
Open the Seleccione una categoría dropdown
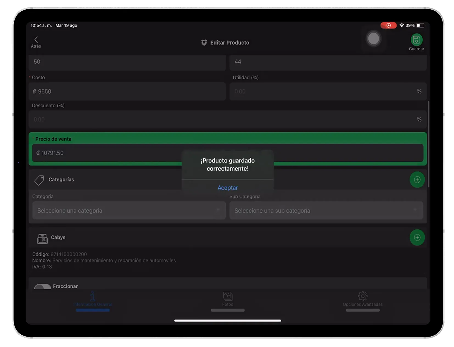(129, 211)
